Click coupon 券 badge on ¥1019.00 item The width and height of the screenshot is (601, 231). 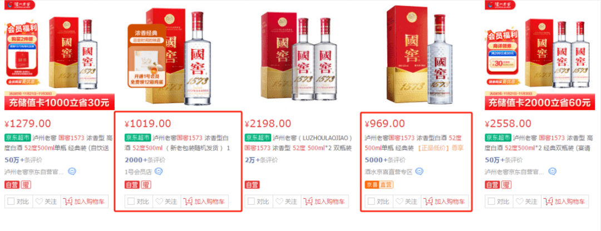point(146,185)
